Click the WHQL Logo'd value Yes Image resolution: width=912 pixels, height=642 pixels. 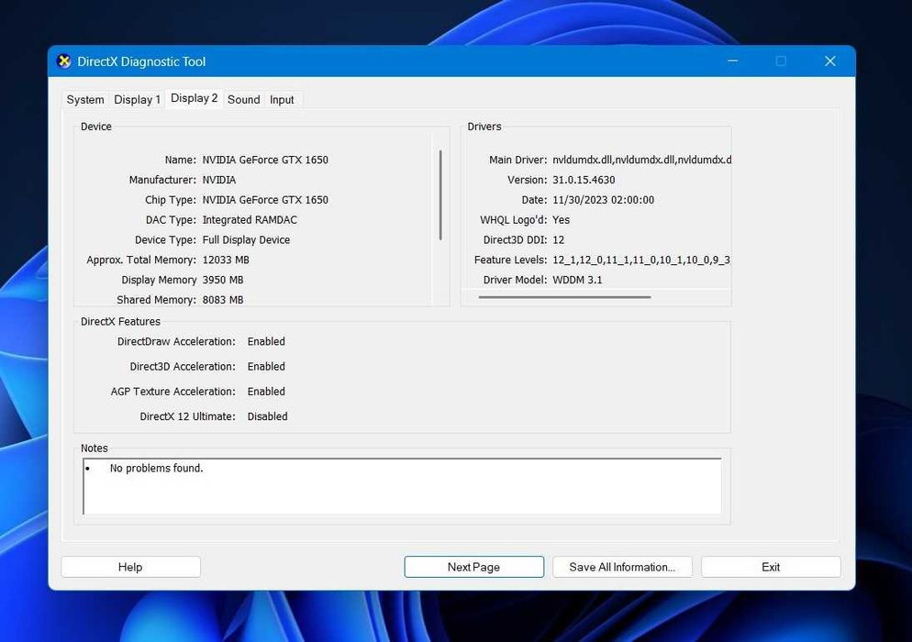tap(562, 220)
